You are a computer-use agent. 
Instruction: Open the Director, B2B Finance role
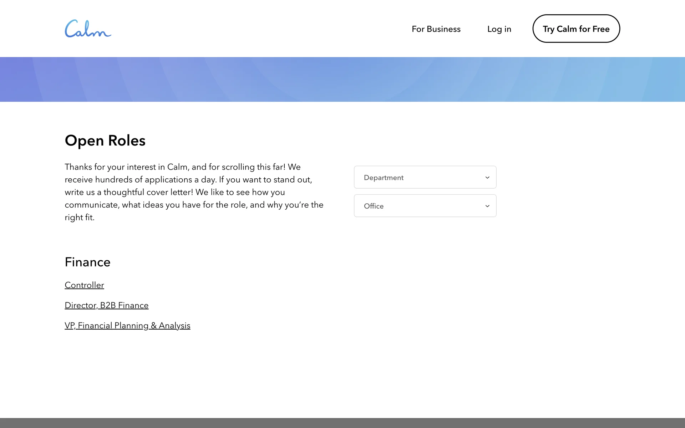106,305
